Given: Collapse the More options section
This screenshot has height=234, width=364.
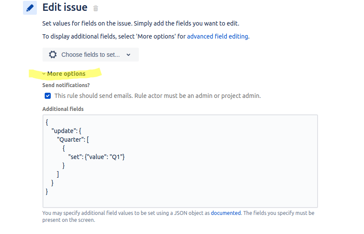Looking at the screenshot, I should (x=66, y=74).
